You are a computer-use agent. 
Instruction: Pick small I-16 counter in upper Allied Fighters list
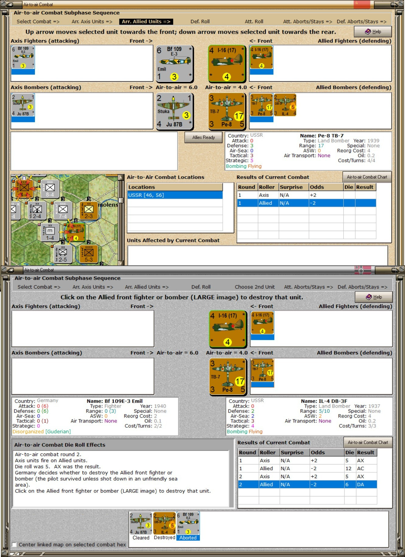(x=261, y=57)
